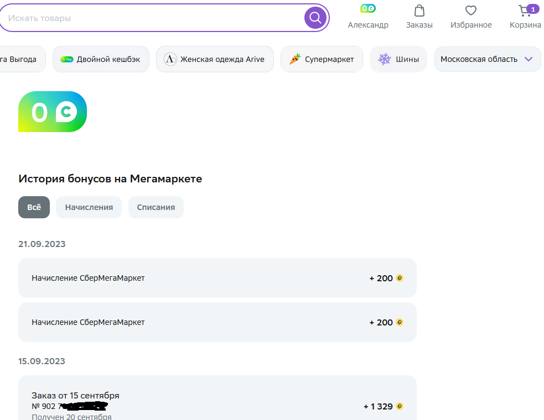Open the Избранное heart icon
Viewport: 544px width, 420px height.
pos(471,11)
